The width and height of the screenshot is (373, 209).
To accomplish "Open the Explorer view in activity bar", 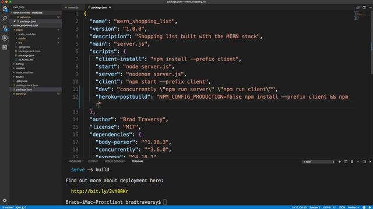I will [5, 9].
